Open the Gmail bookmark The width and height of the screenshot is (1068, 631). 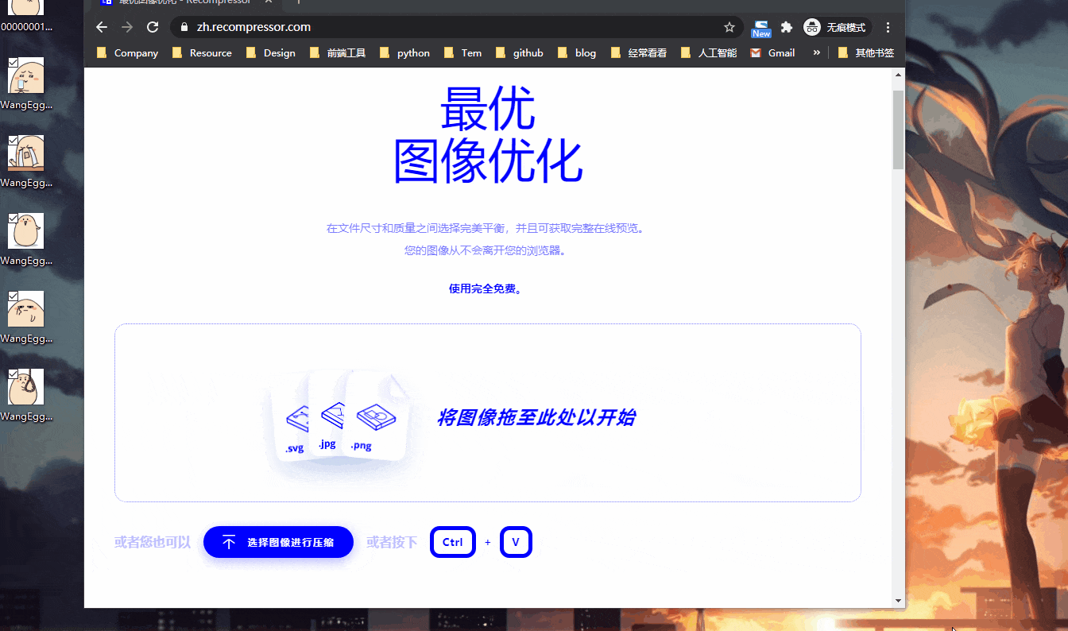[772, 53]
